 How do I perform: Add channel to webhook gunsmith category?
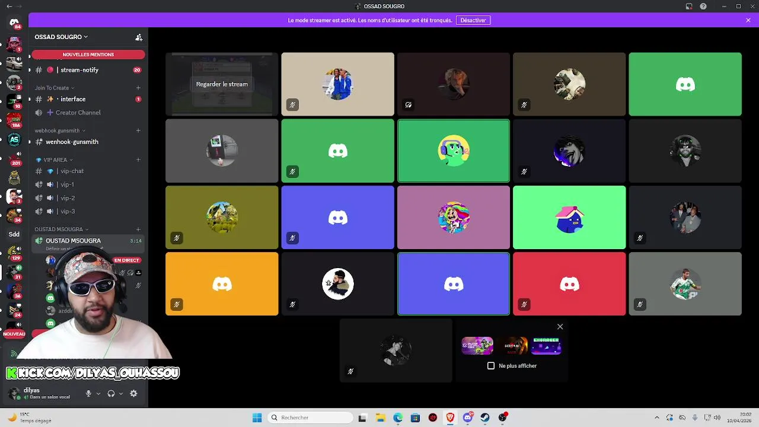point(138,130)
